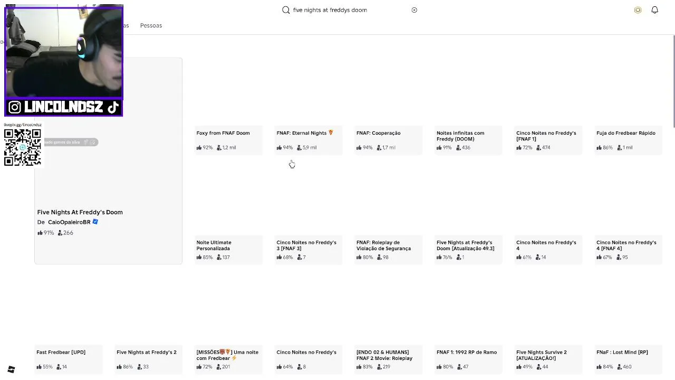Click the search magnifier icon
The height and width of the screenshot is (380, 675).
[286, 10]
